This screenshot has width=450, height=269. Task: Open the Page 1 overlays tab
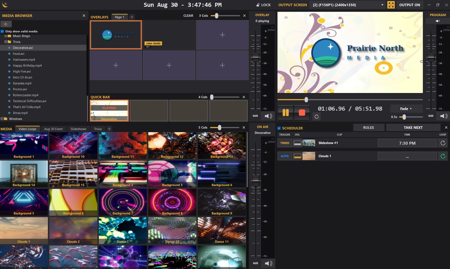coord(119,17)
